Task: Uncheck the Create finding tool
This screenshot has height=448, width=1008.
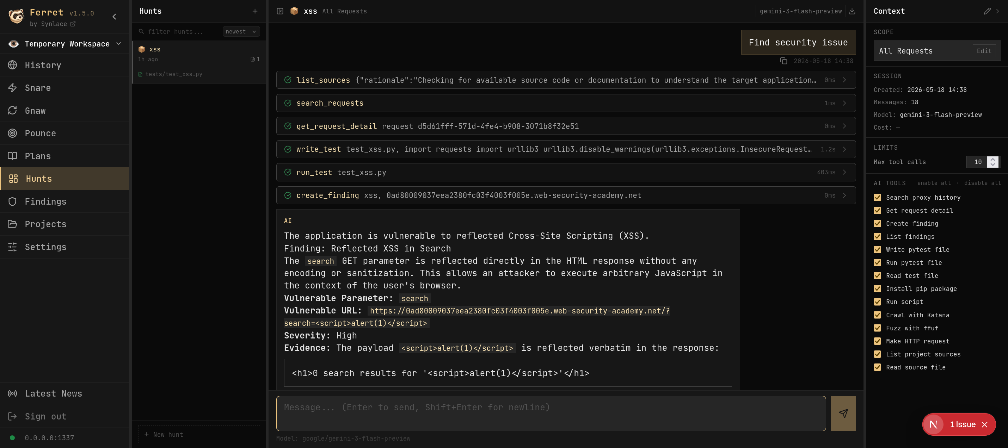Action: pyautogui.click(x=877, y=224)
